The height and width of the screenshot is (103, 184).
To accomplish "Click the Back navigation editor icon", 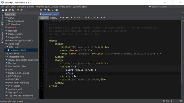I will point(63,18).
